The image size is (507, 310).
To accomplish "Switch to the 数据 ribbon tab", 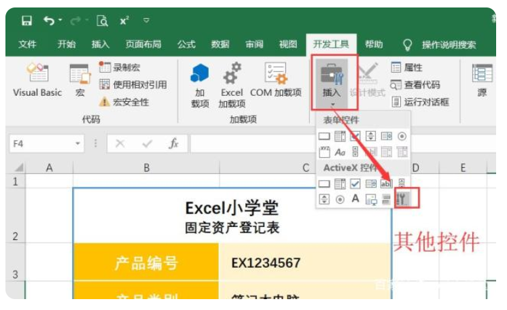I will (x=220, y=44).
